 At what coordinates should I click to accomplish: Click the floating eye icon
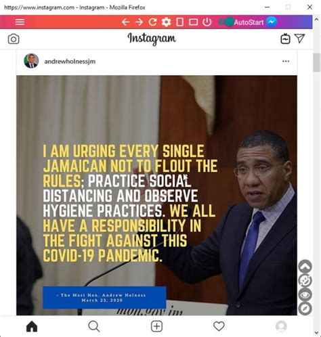(x=305, y=294)
